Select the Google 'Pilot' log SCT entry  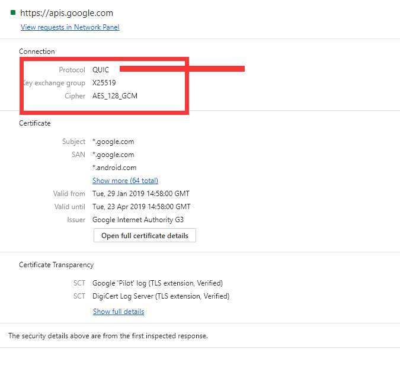tap(158, 283)
